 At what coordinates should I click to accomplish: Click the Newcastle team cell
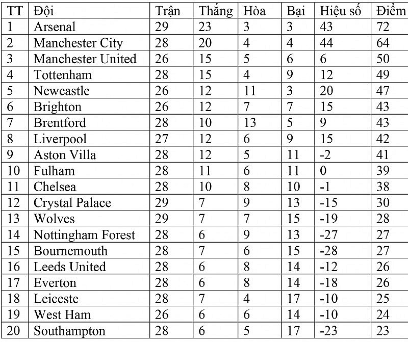61,91
